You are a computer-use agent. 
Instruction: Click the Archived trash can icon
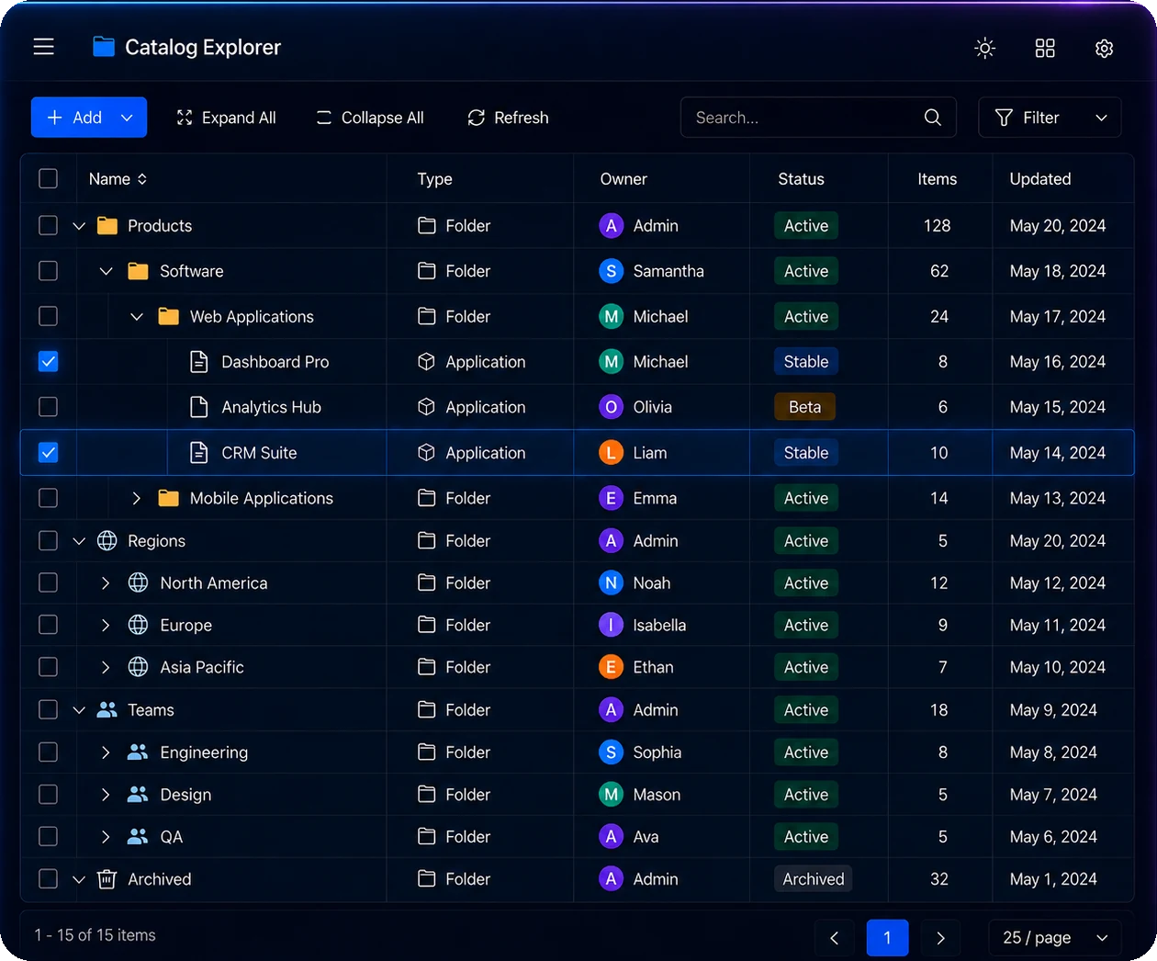(x=107, y=879)
